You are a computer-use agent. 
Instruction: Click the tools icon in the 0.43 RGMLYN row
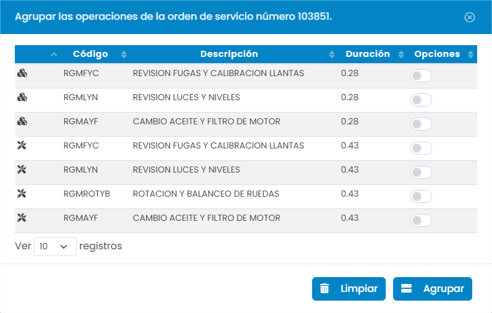pos(22,169)
